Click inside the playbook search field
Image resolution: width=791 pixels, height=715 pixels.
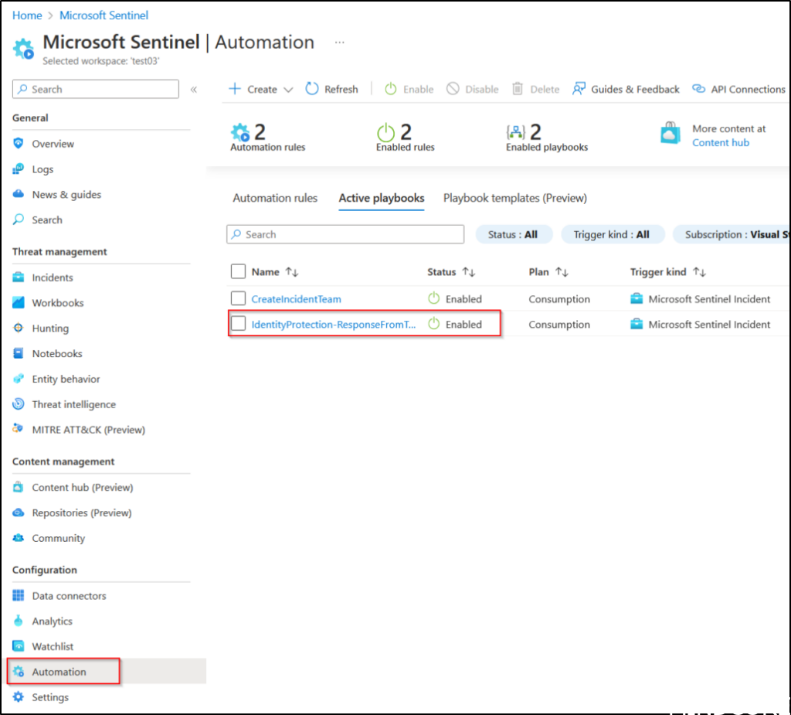pyautogui.click(x=345, y=234)
